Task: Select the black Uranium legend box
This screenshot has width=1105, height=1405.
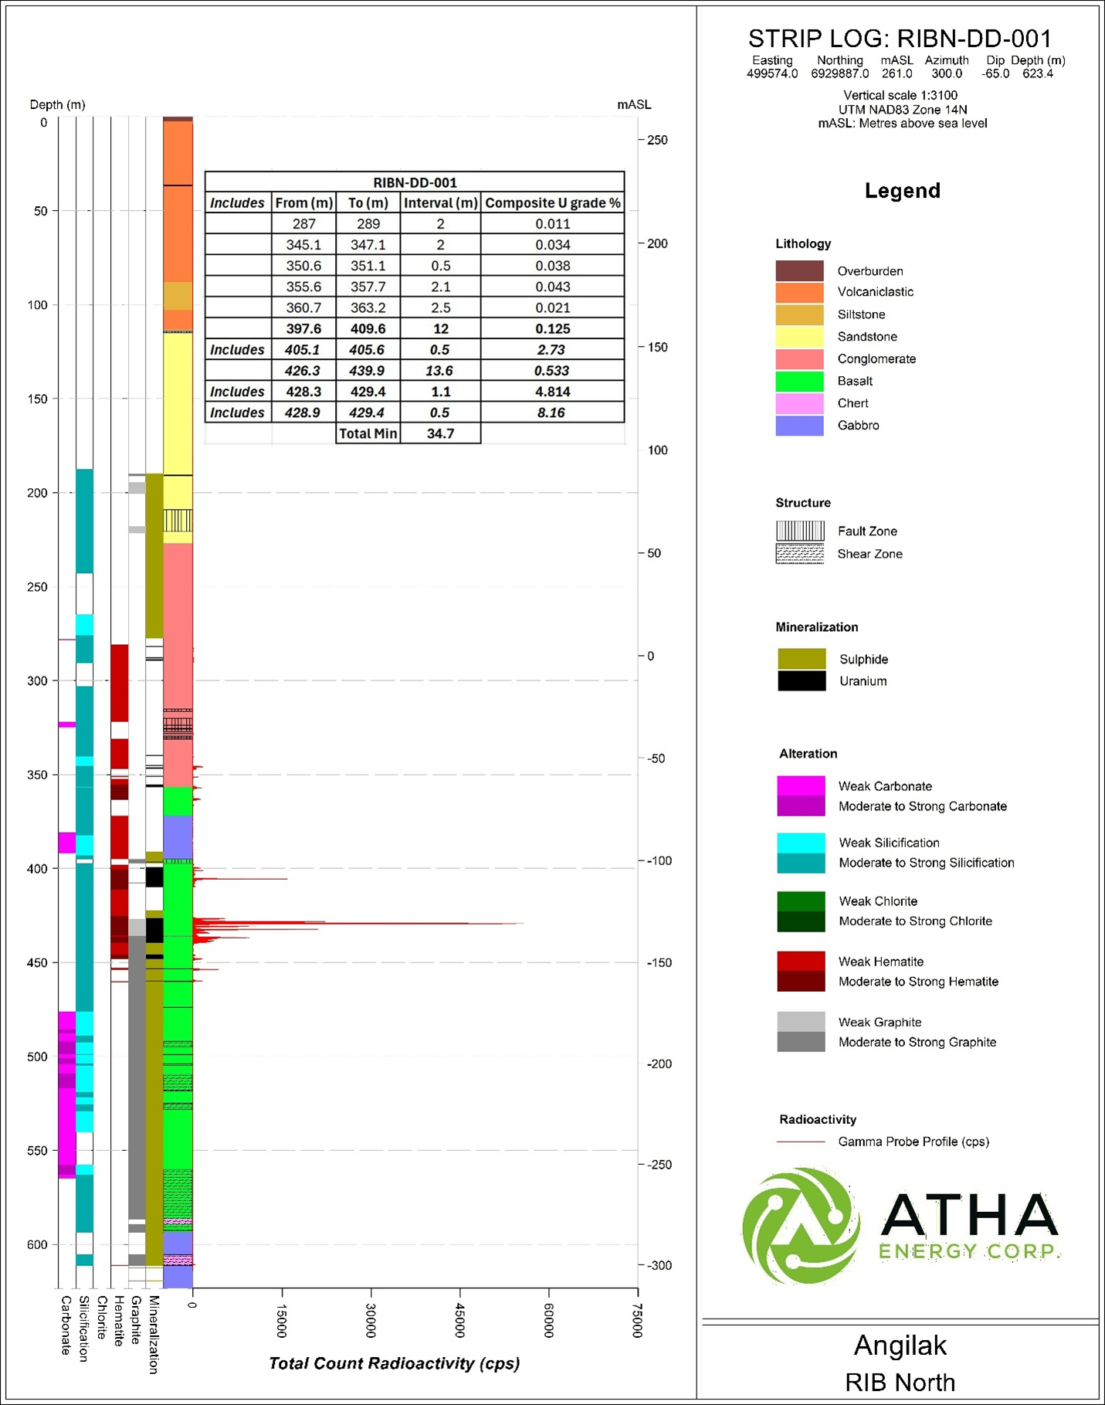Action: coord(802,681)
